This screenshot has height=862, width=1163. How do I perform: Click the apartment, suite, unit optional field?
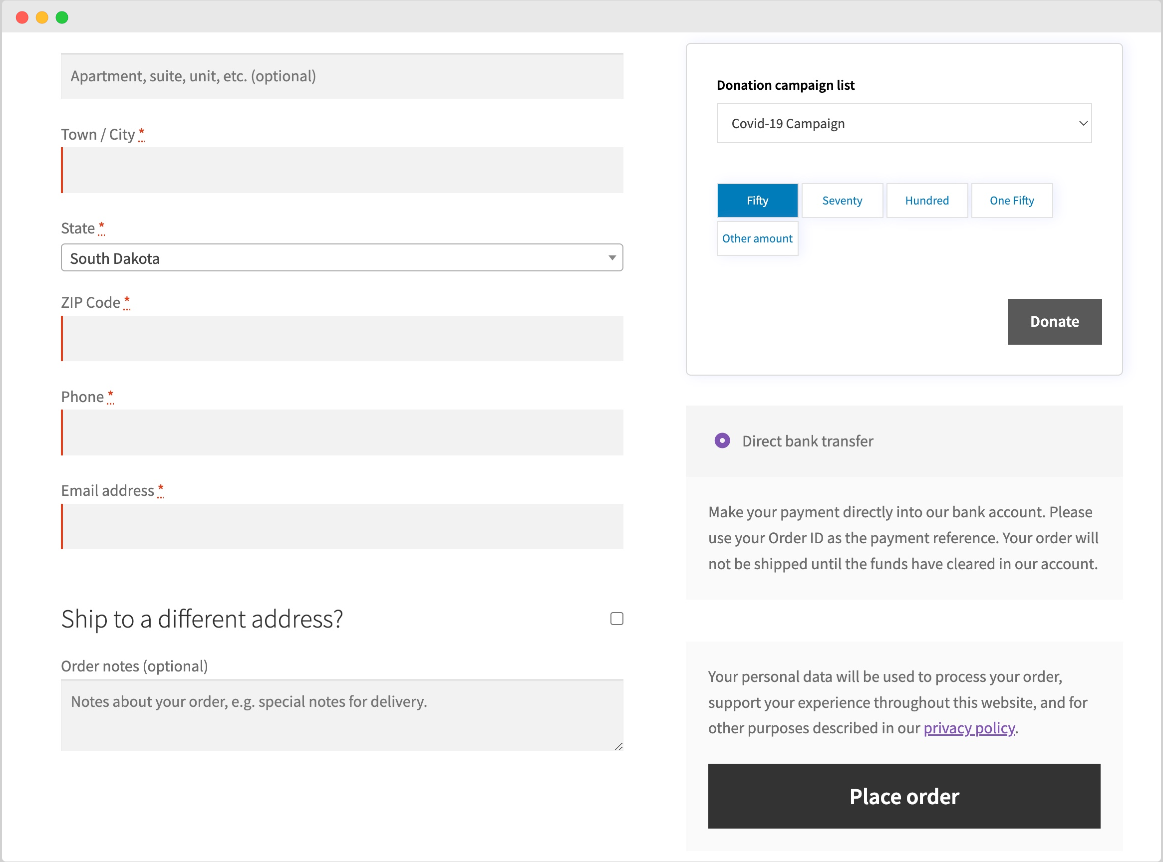[x=342, y=76]
